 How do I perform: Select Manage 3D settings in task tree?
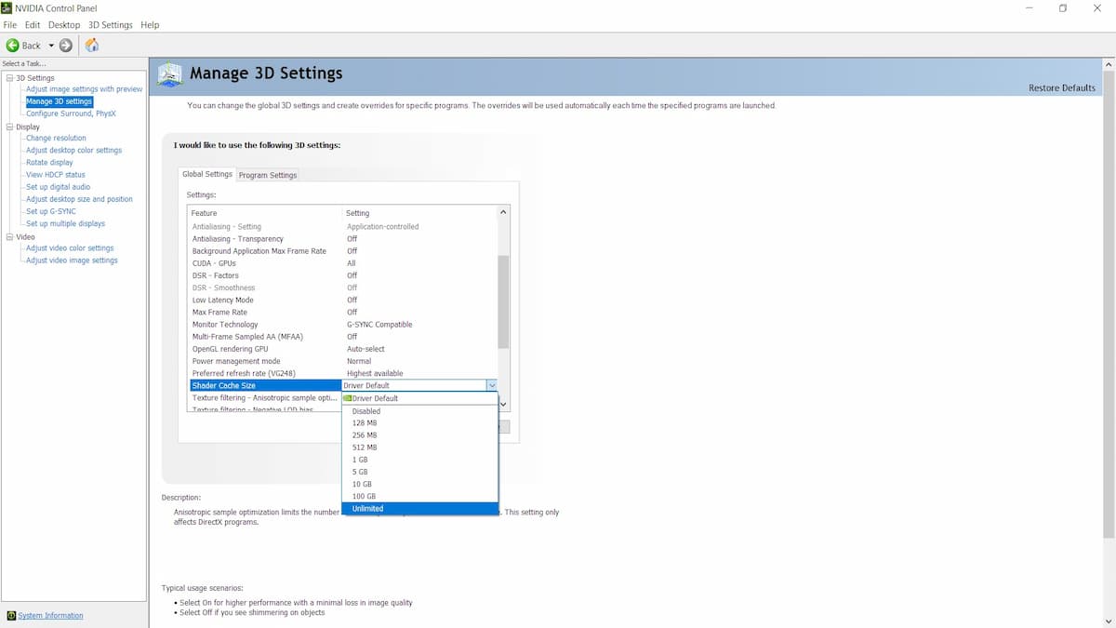[60, 101]
